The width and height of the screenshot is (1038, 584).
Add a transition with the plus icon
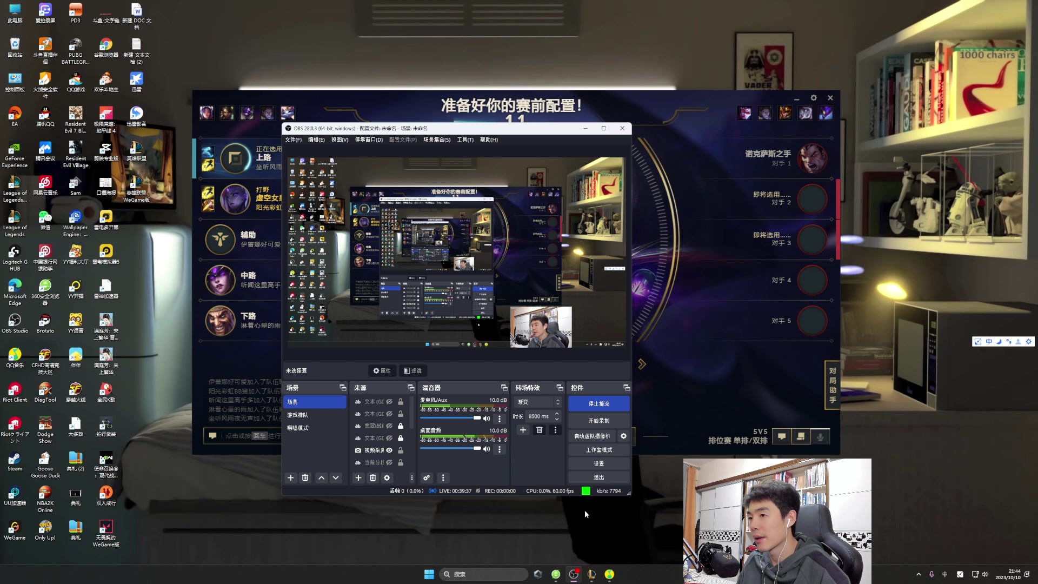click(x=523, y=430)
